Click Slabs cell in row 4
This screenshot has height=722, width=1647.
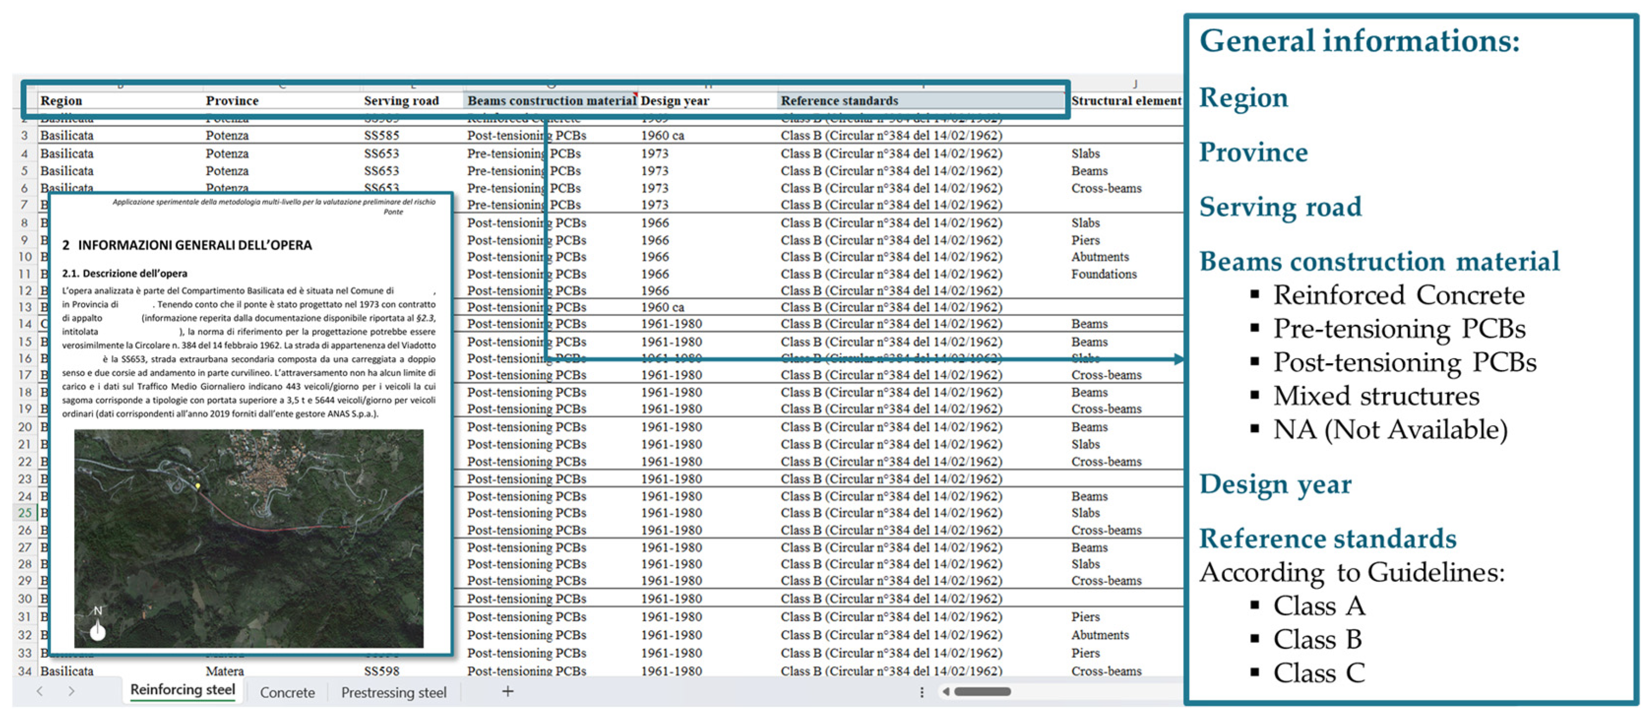(x=1086, y=153)
